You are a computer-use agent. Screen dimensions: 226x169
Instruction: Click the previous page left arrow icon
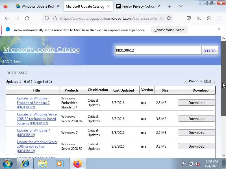[x=186, y=82]
